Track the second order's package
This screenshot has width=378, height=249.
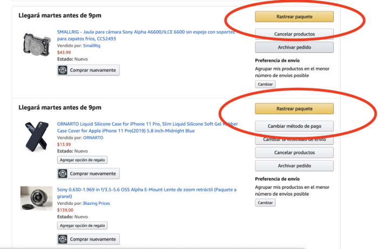[x=294, y=109]
